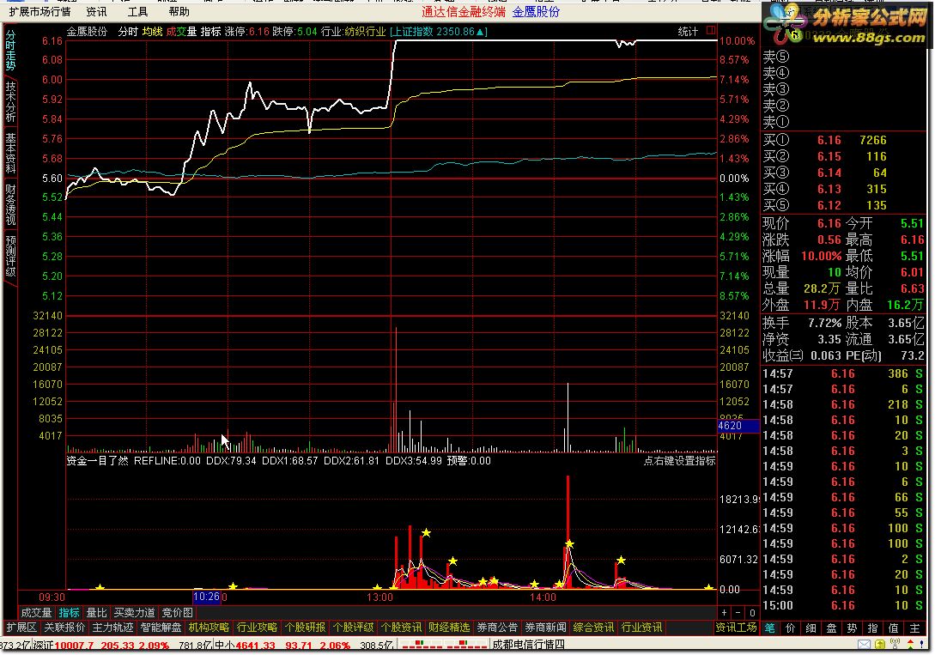Click the 15:00 tick row
935x655 pixels.
[x=844, y=605]
